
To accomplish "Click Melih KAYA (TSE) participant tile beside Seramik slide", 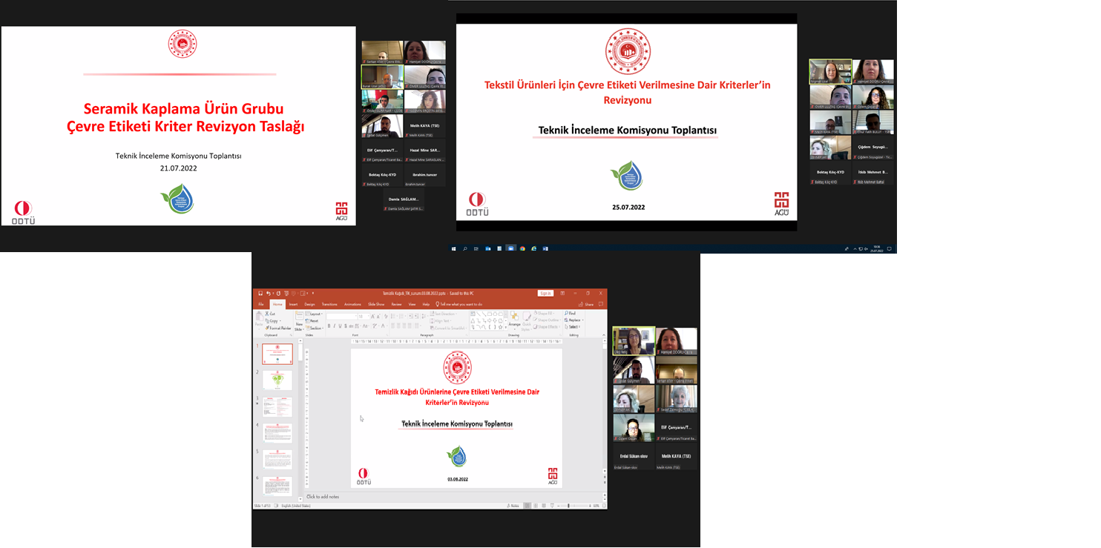I will pos(425,126).
